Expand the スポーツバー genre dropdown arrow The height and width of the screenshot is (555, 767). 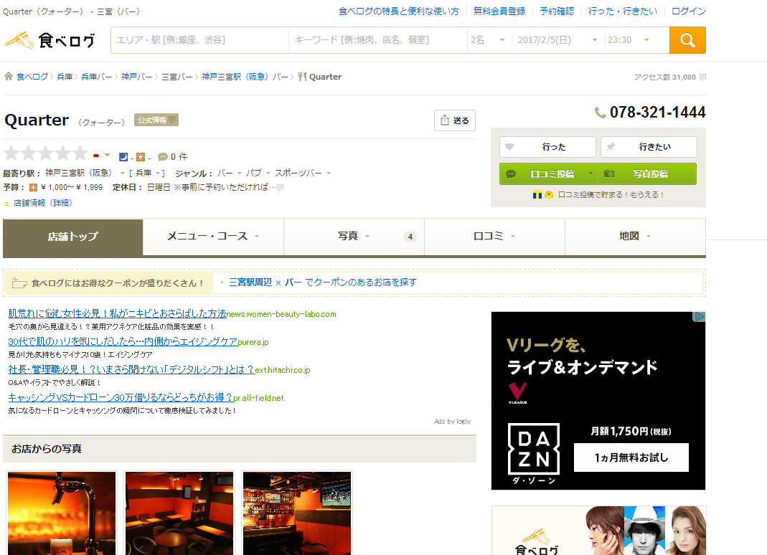tap(328, 173)
